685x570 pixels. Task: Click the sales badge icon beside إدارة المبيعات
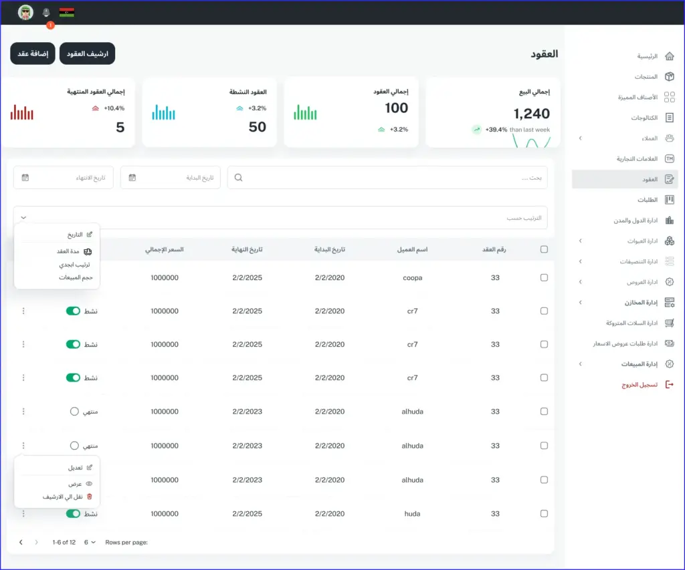pyautogui.click(x=669, y=364)
